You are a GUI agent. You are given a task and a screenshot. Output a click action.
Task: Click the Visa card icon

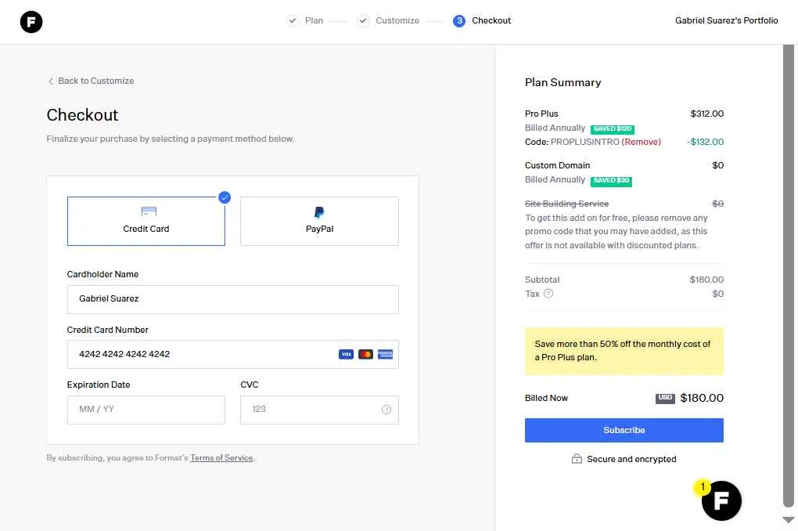pos(346,354)
